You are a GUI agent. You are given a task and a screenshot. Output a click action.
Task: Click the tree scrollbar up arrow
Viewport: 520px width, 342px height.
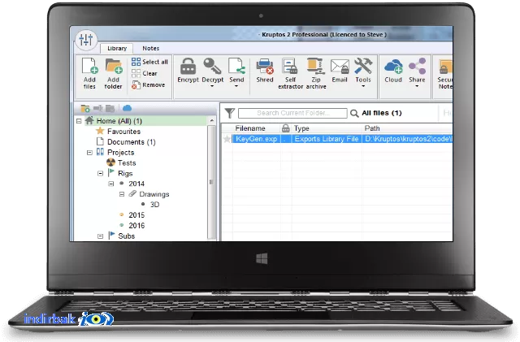click(x=211, y=121)
